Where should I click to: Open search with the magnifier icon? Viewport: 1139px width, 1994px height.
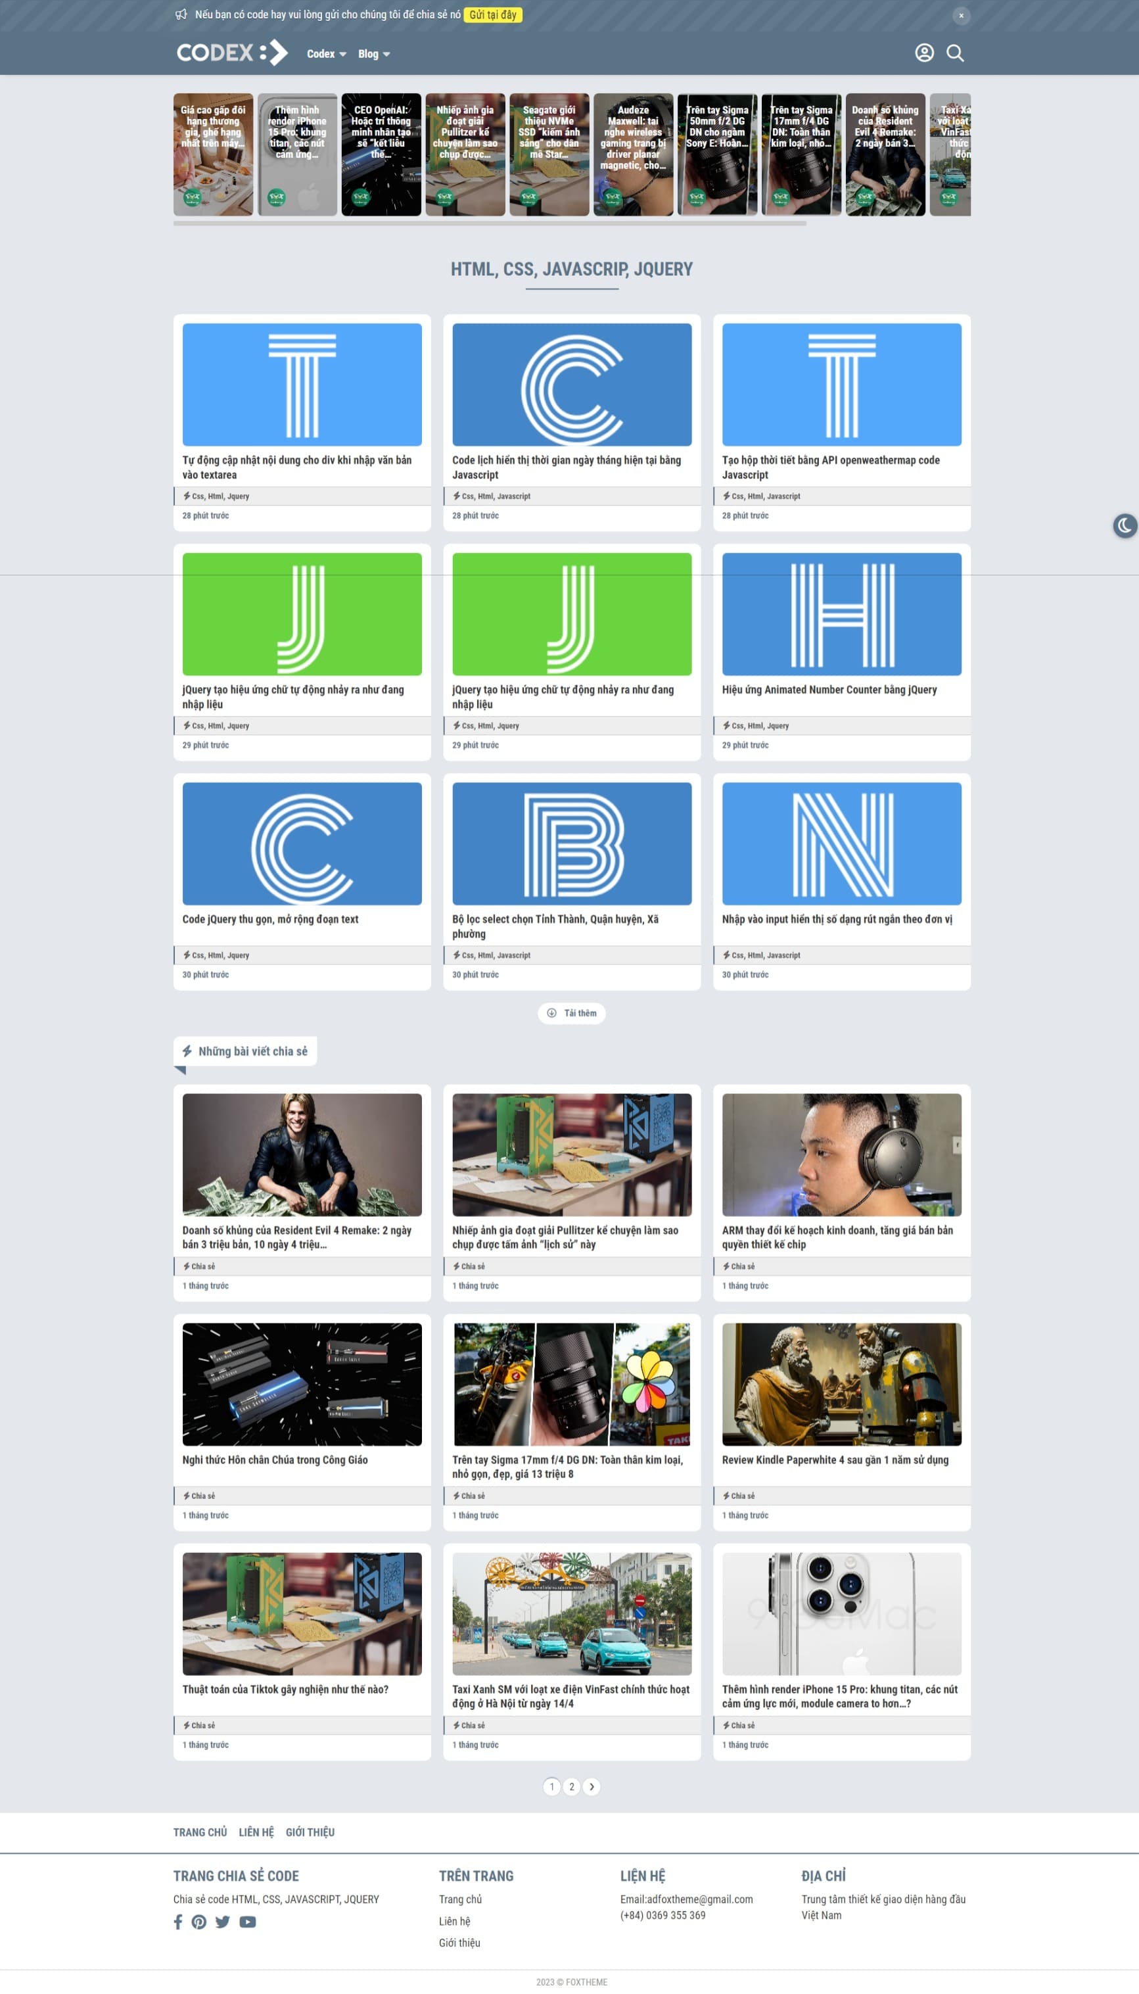click(x=954, y=53)
